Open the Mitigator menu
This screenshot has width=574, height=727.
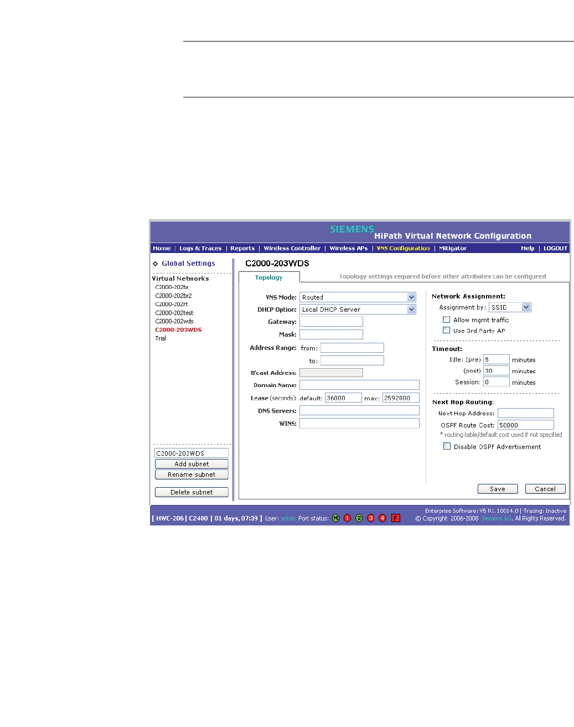click(x=453, y=249)
